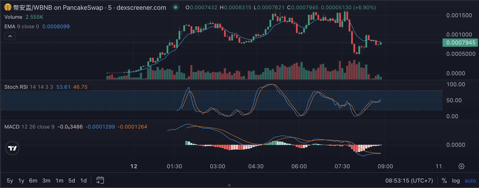Click the MACD 12 26 close 9 label
This screenshot has width=479, height=188.
click(x=29, y=127)
